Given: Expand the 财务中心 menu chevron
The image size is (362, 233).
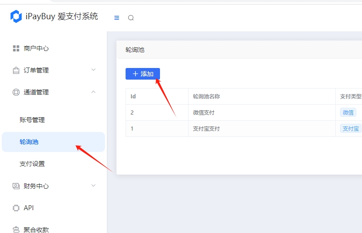Looking at the screenshot, I should click(93, 186).
